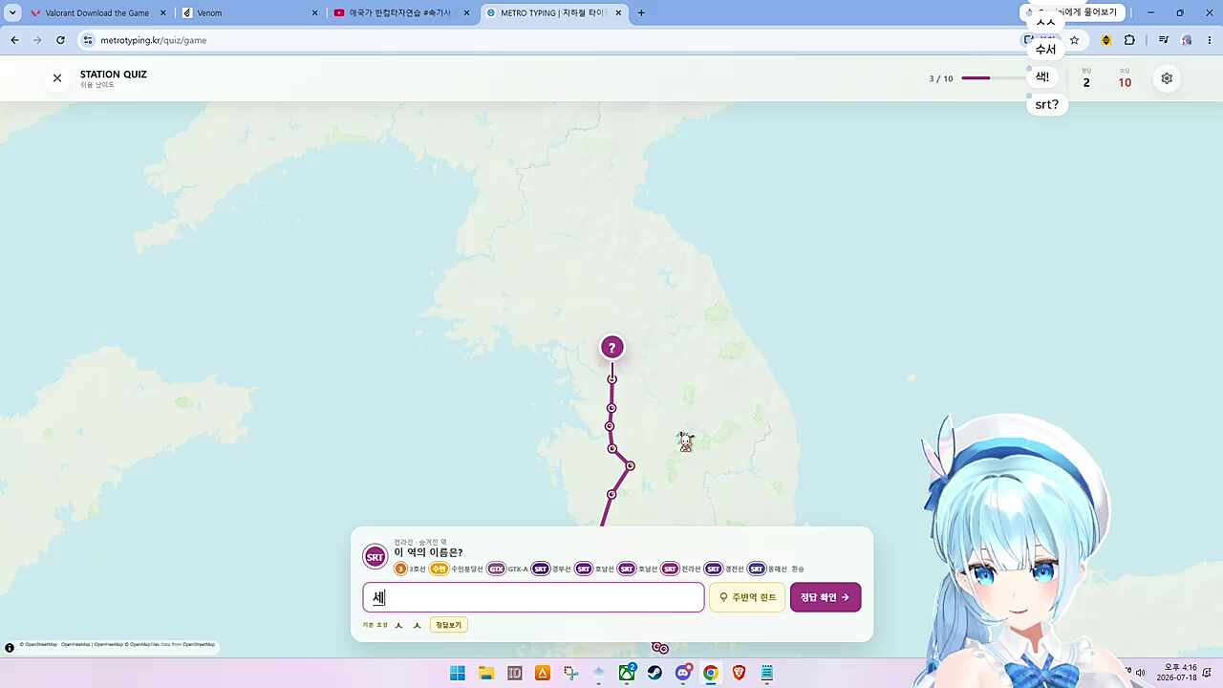The width and height of the screenshot is (1223, 688).
Task: Open a new browser tab
Action: point(641,13)
